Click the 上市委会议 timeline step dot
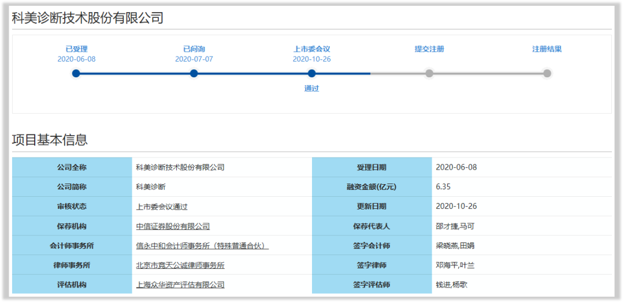This screenshot has height=303, width=624. click(x=312, y=73)
